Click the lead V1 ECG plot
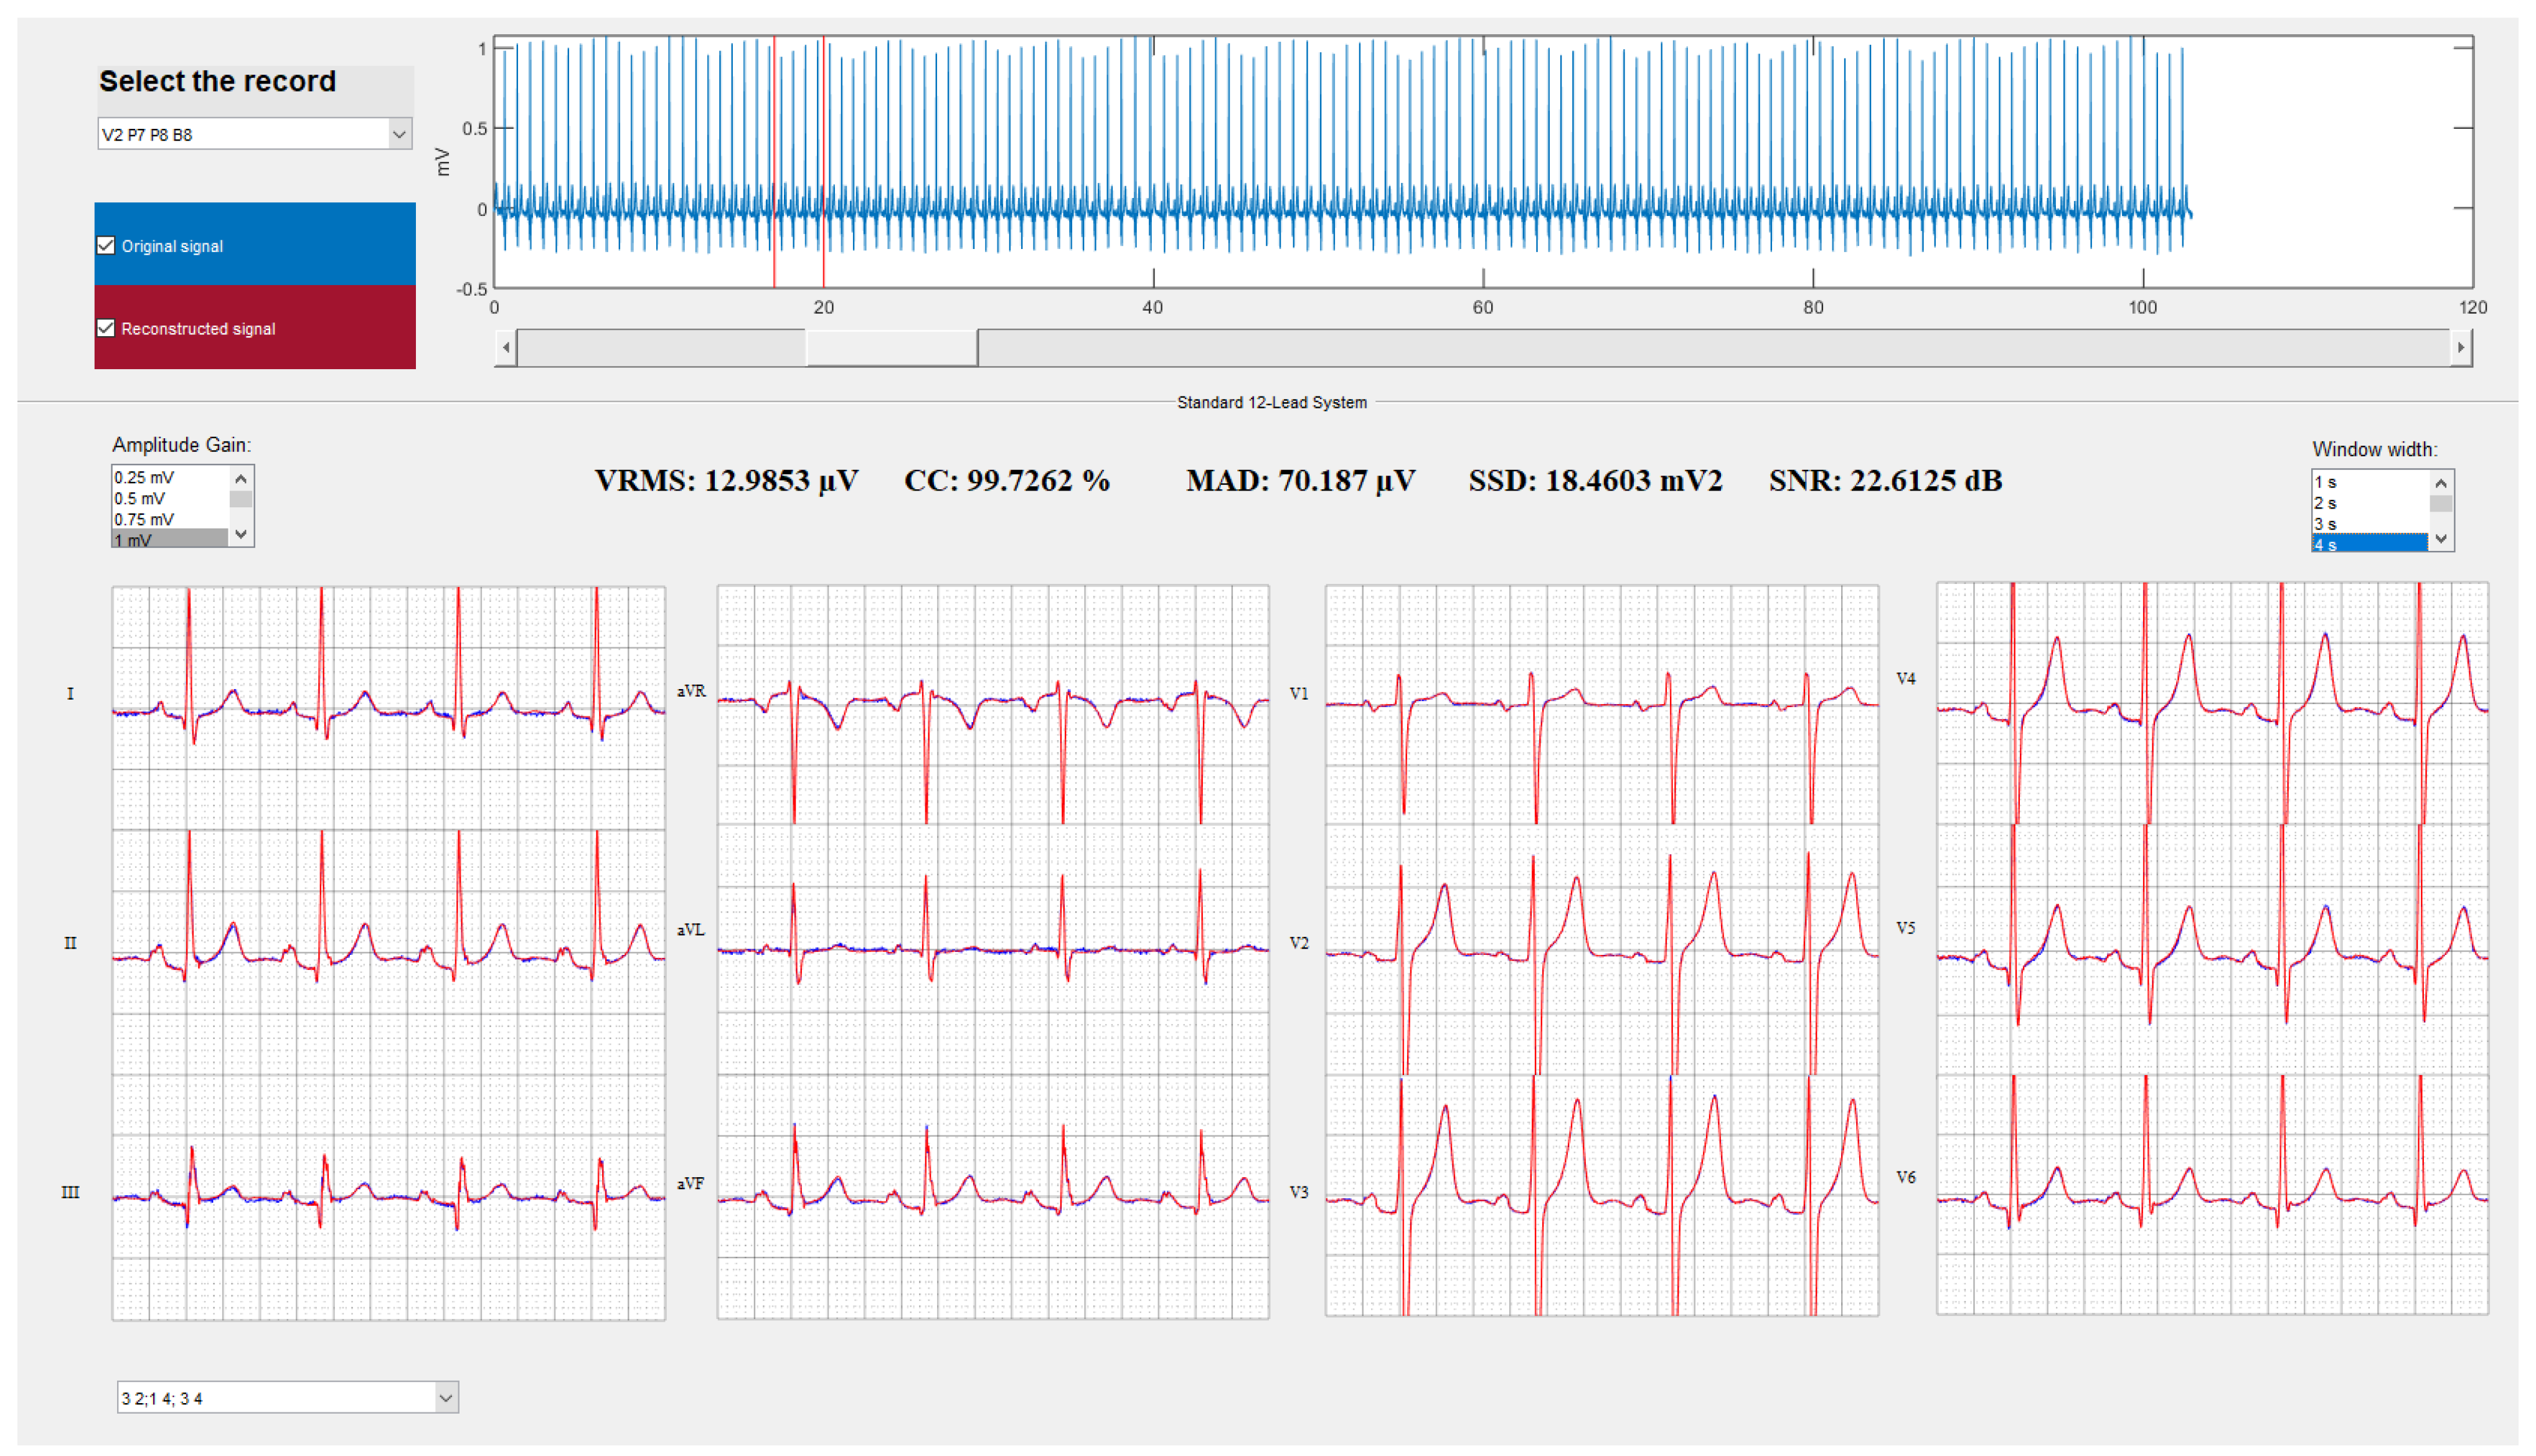 tap(1601, 705)
